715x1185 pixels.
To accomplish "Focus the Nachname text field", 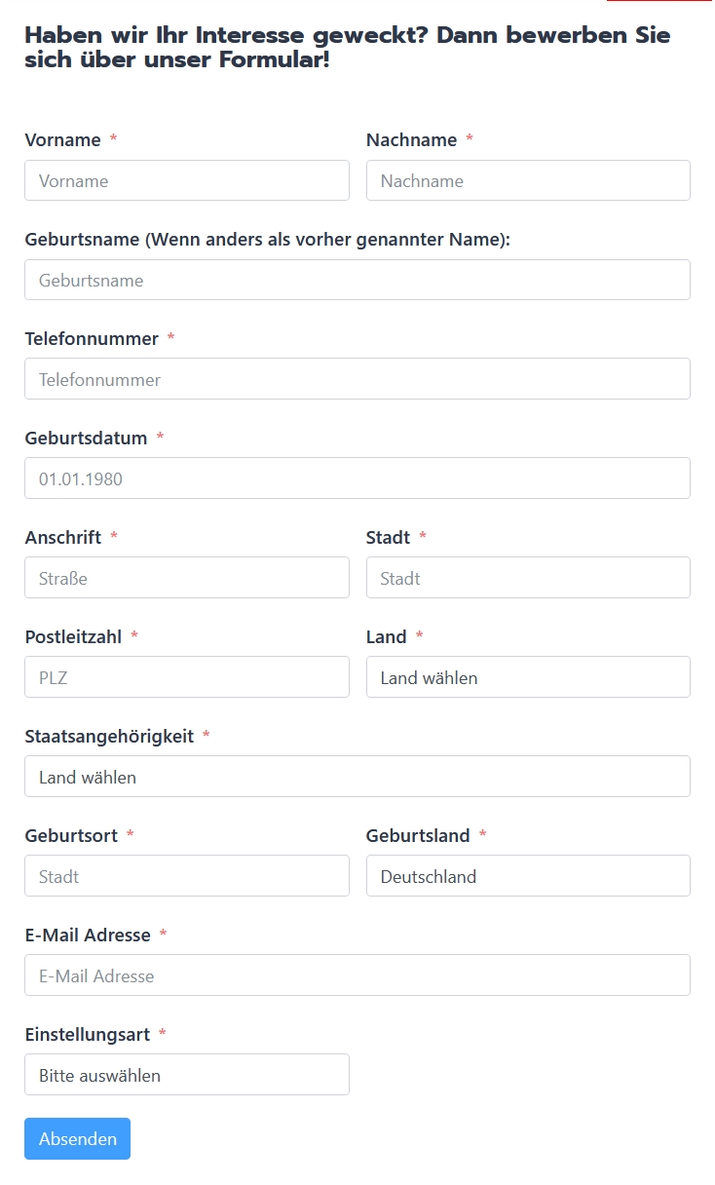I will pos(528,180).
